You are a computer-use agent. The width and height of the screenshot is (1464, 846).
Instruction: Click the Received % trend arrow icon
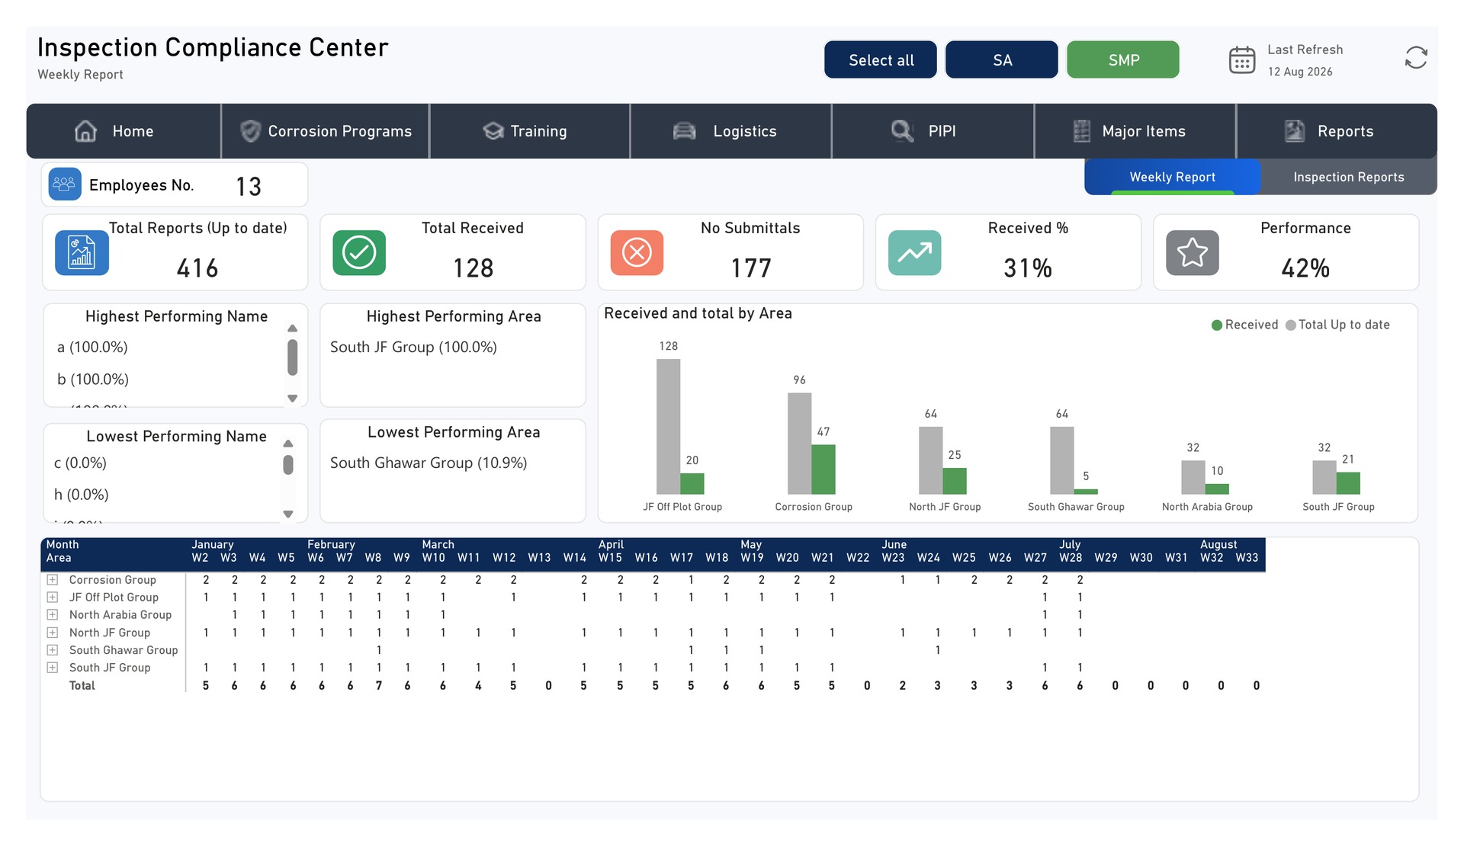914,252
